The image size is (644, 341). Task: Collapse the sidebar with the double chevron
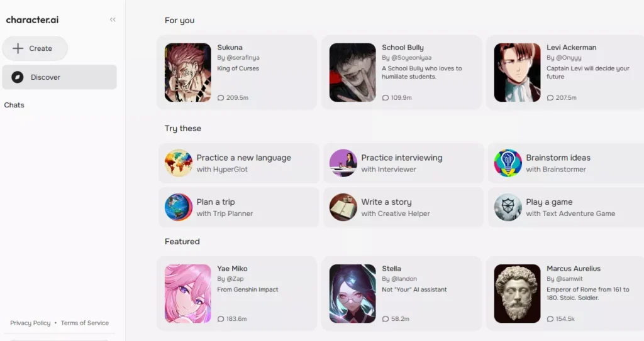pyautogui.click(x=113, y=19)
